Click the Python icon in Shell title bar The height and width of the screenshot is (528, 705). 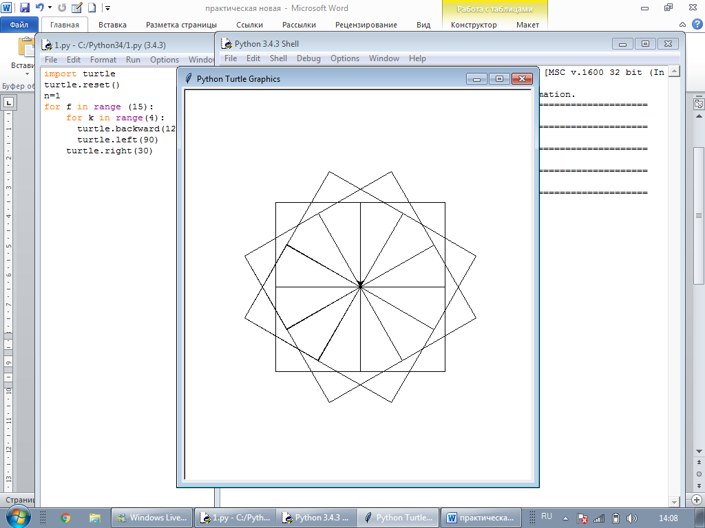(x=227, y=43)
